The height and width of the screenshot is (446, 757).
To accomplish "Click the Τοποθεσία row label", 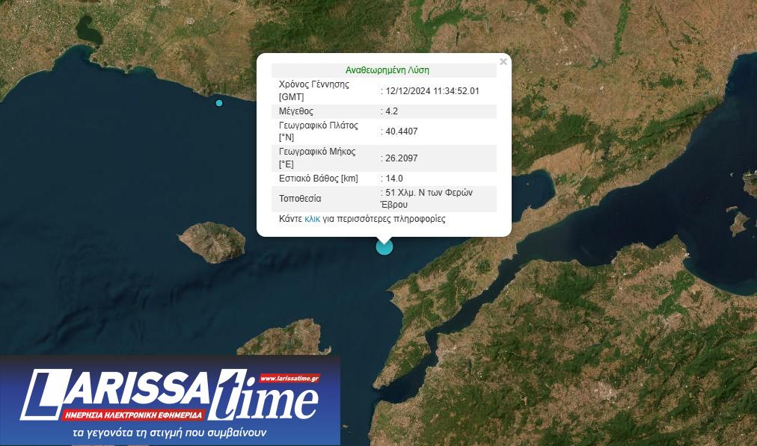I will point(300,199).
